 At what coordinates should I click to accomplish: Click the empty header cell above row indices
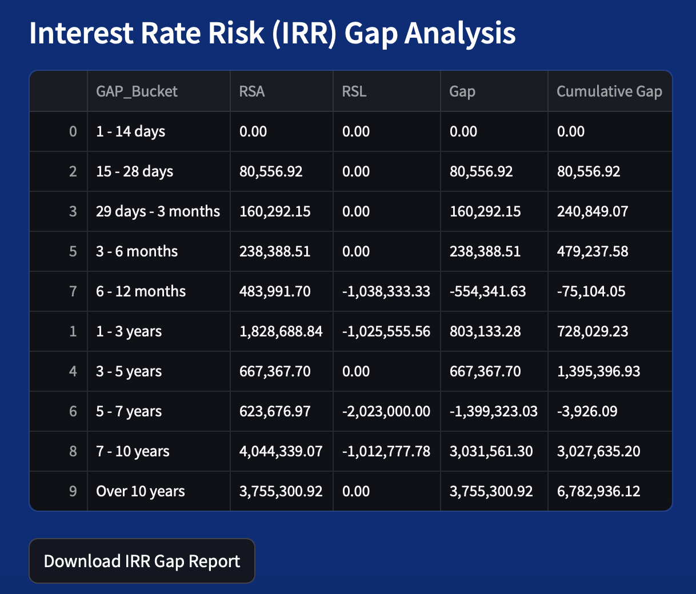58,91
